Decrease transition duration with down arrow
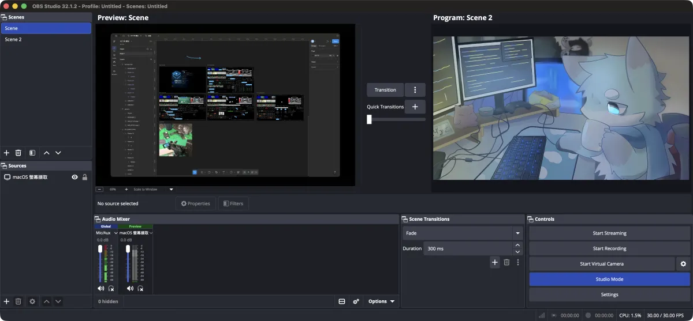This screenshot has width=693, height=321. coord(517,252)
